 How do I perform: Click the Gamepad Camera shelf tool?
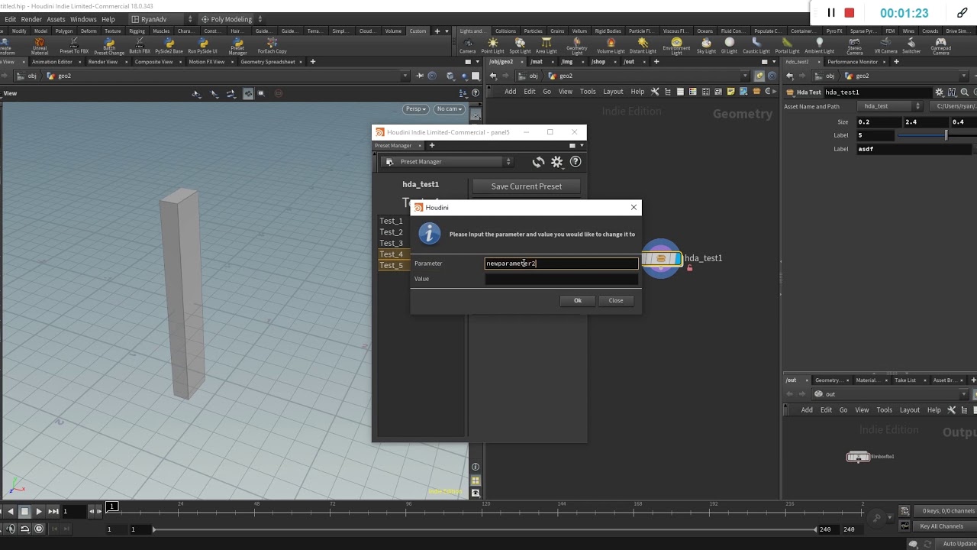click(x=940, y=46)
